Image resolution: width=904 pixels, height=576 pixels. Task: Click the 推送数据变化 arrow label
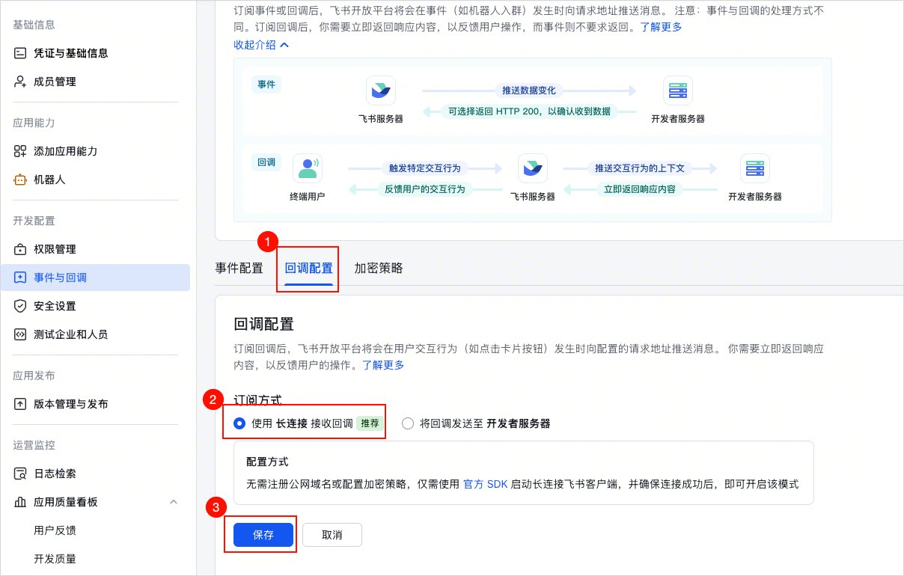(x=529, y=91)
